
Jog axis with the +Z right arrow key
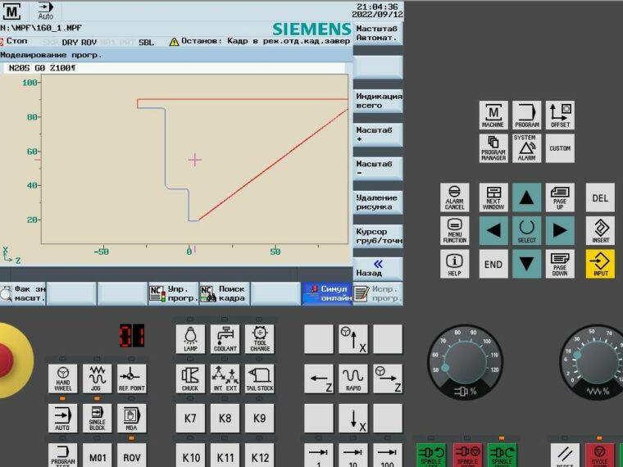point(388,379)
